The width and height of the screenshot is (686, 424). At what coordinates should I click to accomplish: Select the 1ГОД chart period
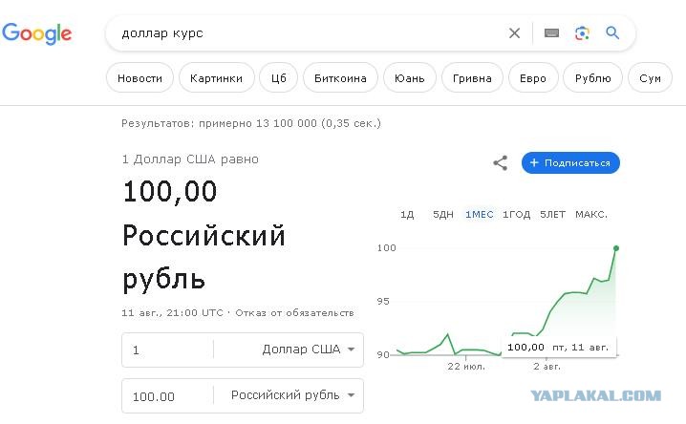[x=516, y=215]
